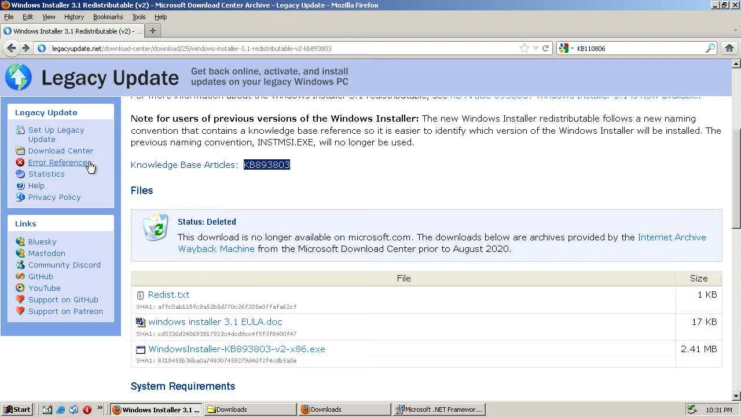Launch Outlook Express from Quick Launch
The height and width of the screenshot is (417, 741).
[x=74, y=409]
